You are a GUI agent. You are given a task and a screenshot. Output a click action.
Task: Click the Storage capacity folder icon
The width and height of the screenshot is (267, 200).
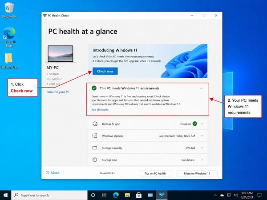tap(95, 148)
